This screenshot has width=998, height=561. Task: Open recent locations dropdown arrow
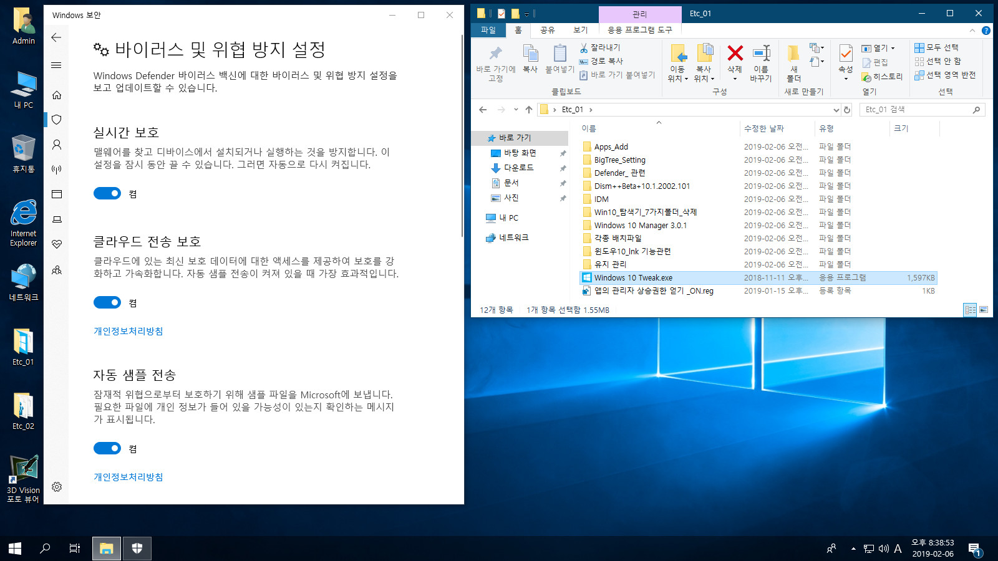click(x=516, y=110)
